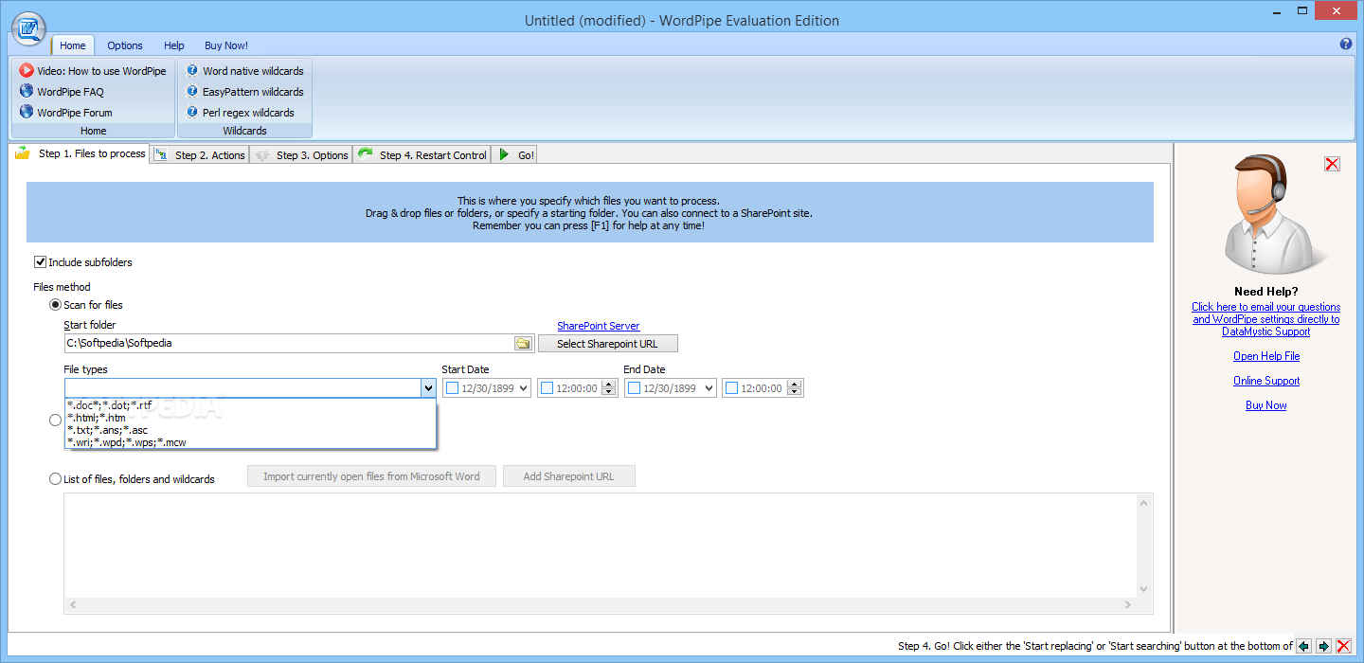Switch to the Home ribbon tab

click(x=73, y=45)
